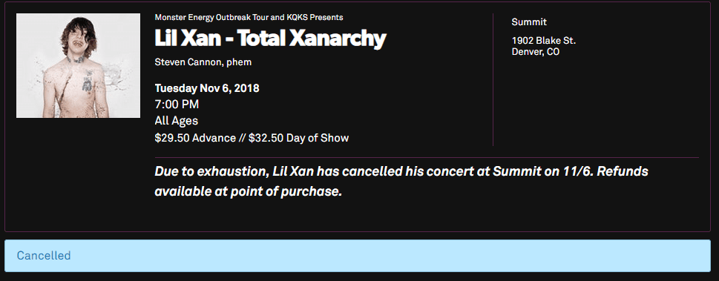Select supporting act 'Steven Cannon'
Image resolution: width=719 pixels, height=281 pixels.
(188, 62)
